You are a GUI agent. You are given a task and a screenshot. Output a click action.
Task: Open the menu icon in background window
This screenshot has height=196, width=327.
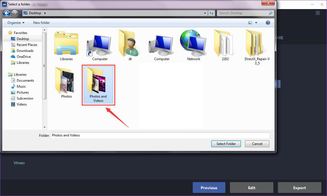coord(318,13)
